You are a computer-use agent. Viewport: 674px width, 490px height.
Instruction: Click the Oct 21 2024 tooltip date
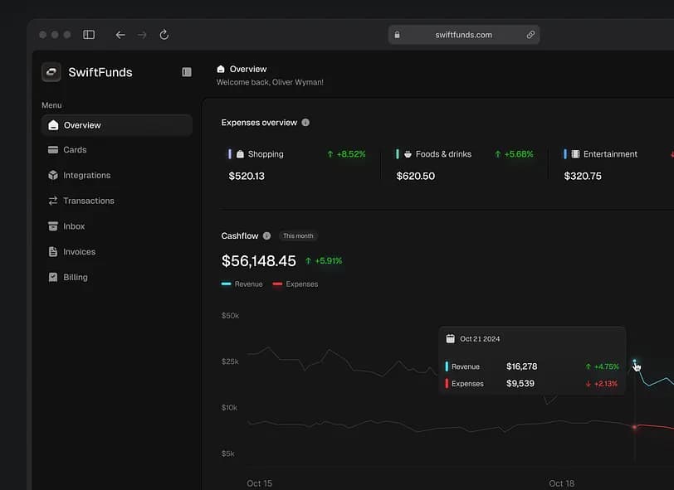point(480,339)
